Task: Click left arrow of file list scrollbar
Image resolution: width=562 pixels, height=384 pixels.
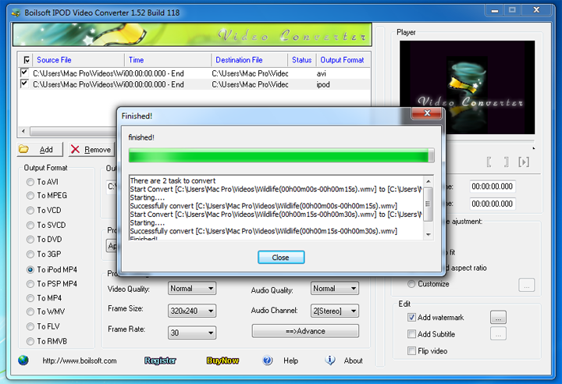Action: 23,131
